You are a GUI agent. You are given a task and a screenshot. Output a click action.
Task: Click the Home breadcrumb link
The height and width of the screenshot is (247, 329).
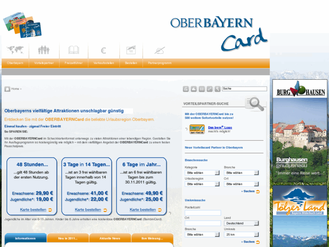coord(15,89)
